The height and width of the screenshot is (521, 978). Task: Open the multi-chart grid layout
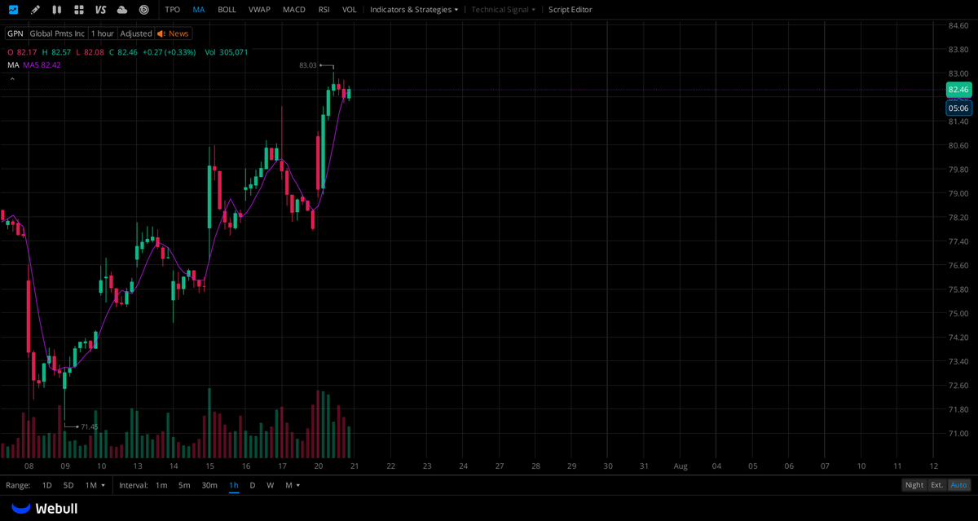pos(78,10)
